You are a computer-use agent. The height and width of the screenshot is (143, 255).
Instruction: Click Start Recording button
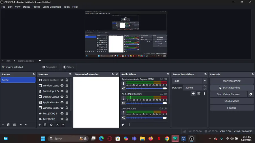click(231, 88)
